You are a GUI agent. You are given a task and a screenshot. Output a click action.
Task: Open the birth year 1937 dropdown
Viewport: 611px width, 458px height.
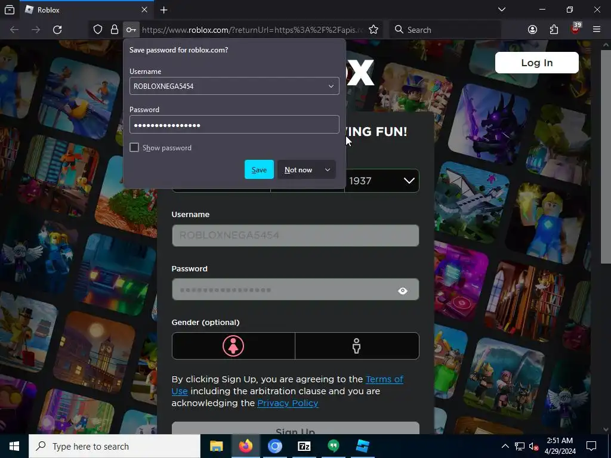tap(382, 181)
